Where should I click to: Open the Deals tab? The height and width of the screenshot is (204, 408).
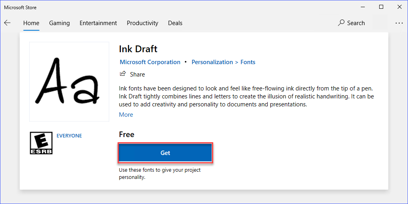[x=175, y=23]
